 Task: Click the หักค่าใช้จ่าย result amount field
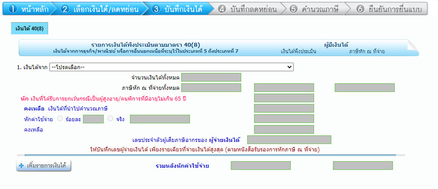click(284, 119)
